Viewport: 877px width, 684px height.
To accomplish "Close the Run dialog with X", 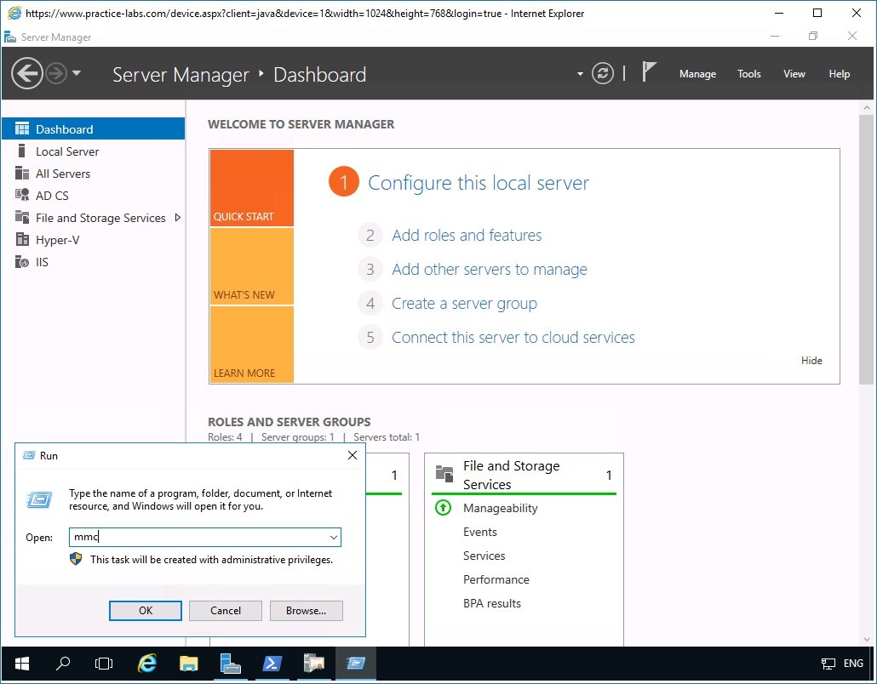I will click(353, 455).
